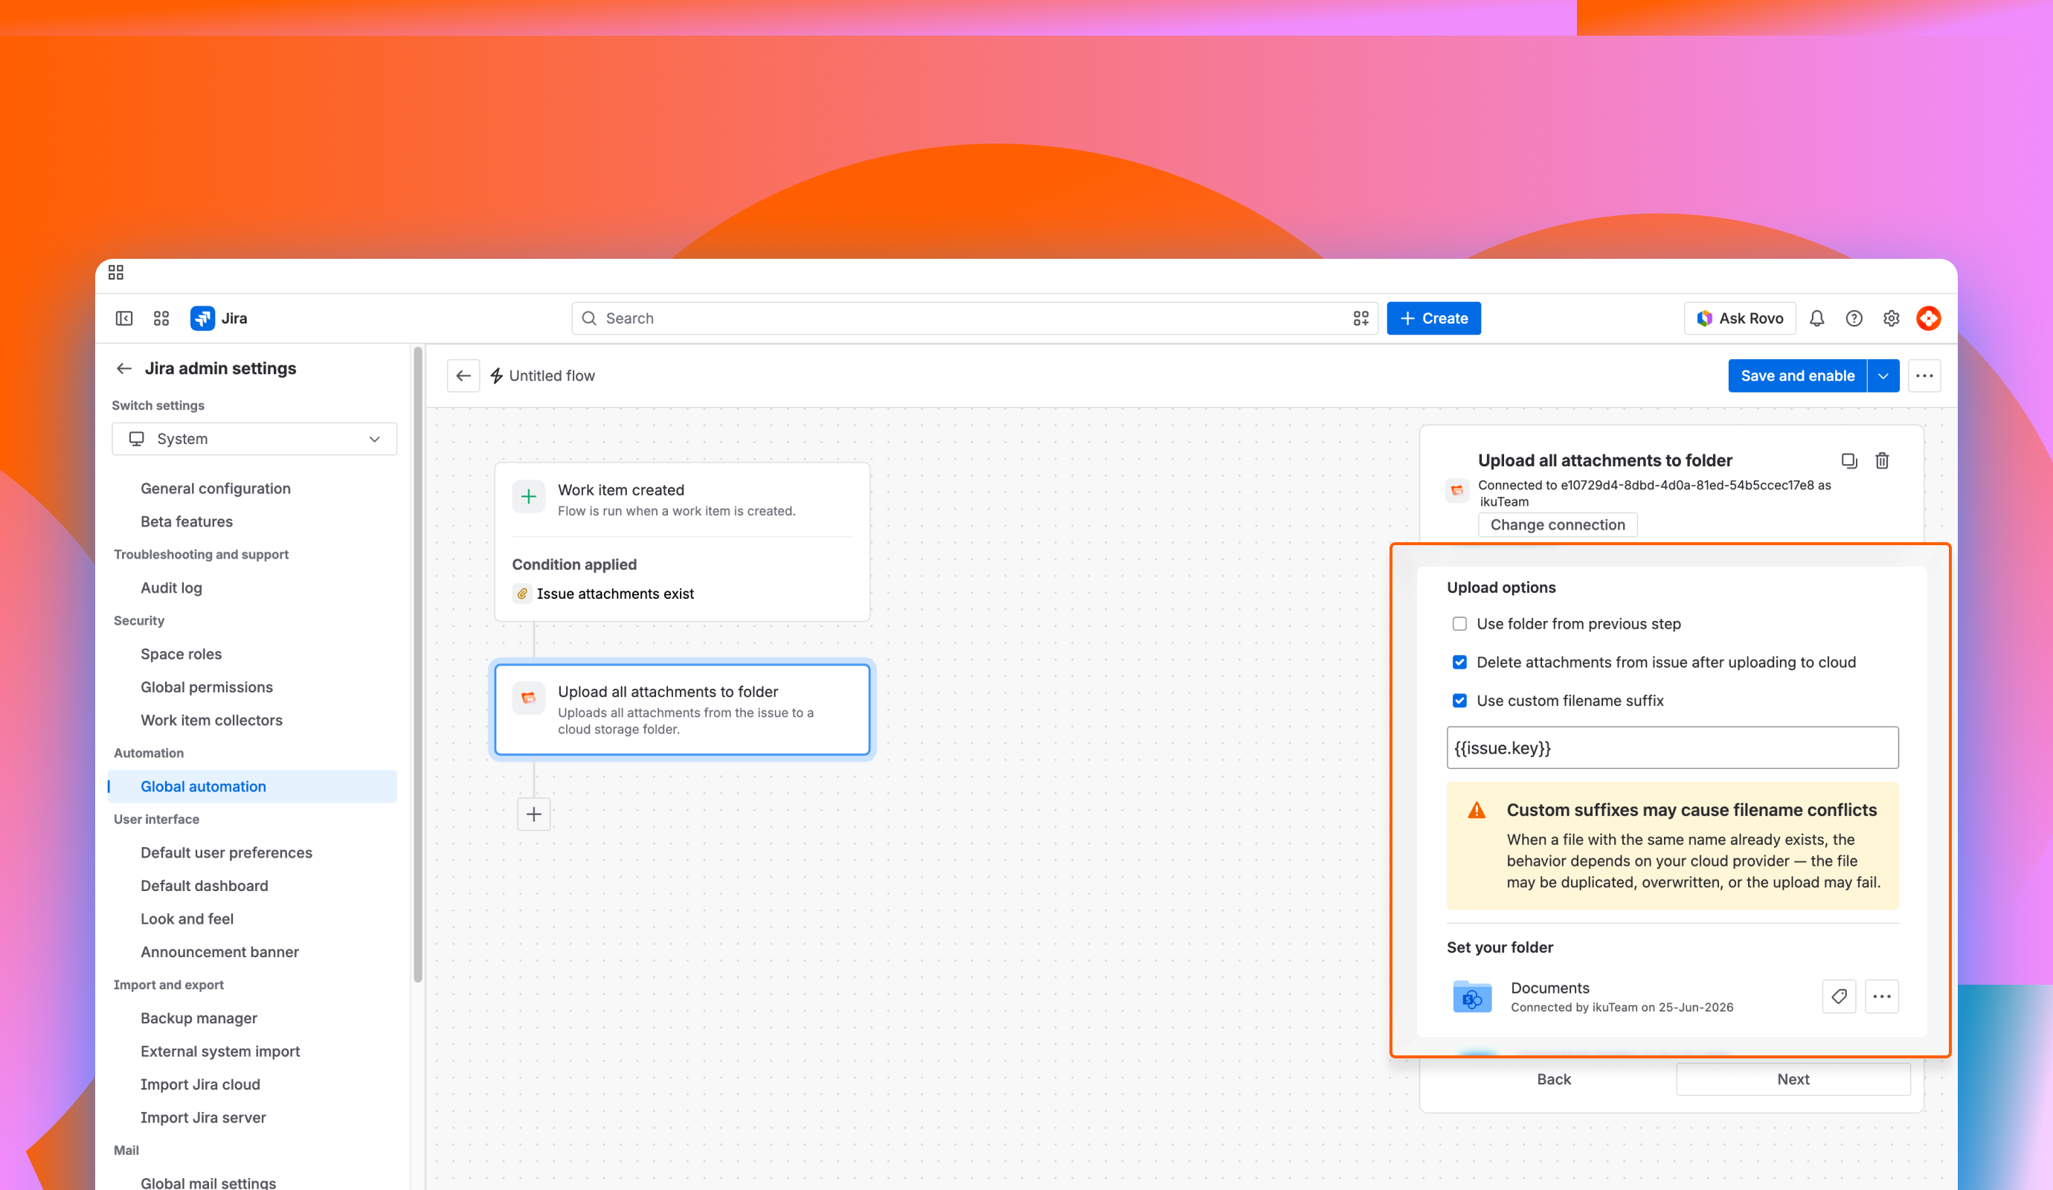The height and width of the screenshot is (1190, 2053).
Task: Open Ask Rovo
Action: [x=1739, y=318]
